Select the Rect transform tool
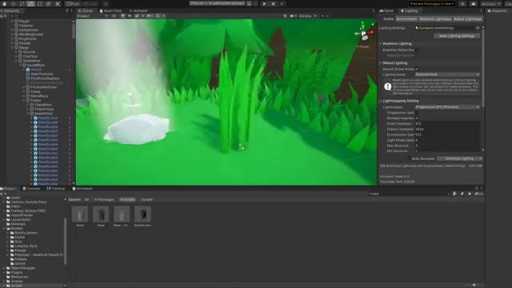512x288 pixels. 39,4
